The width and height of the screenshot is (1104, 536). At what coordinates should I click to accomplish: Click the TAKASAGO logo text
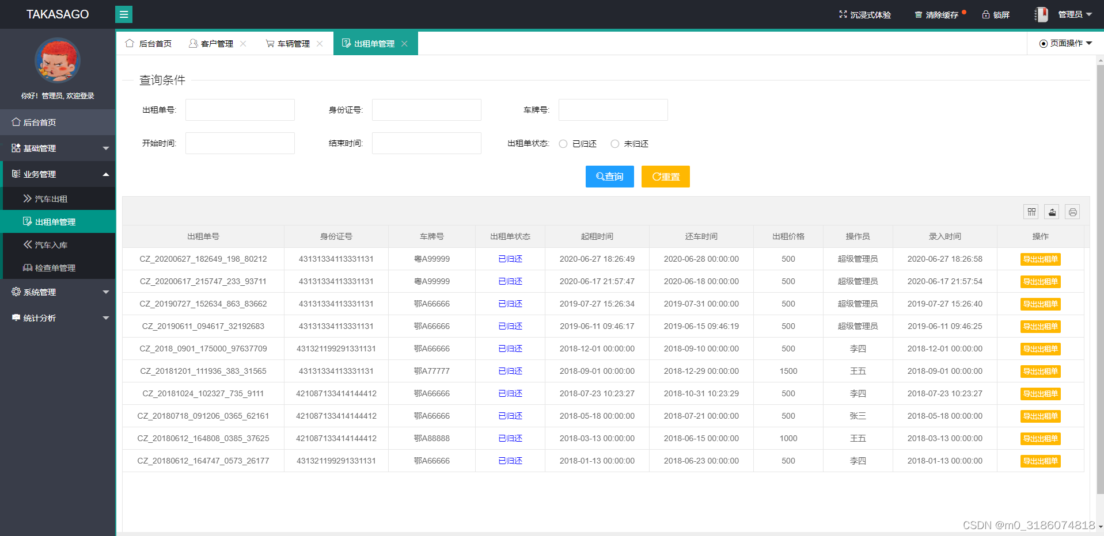point(58,14)
